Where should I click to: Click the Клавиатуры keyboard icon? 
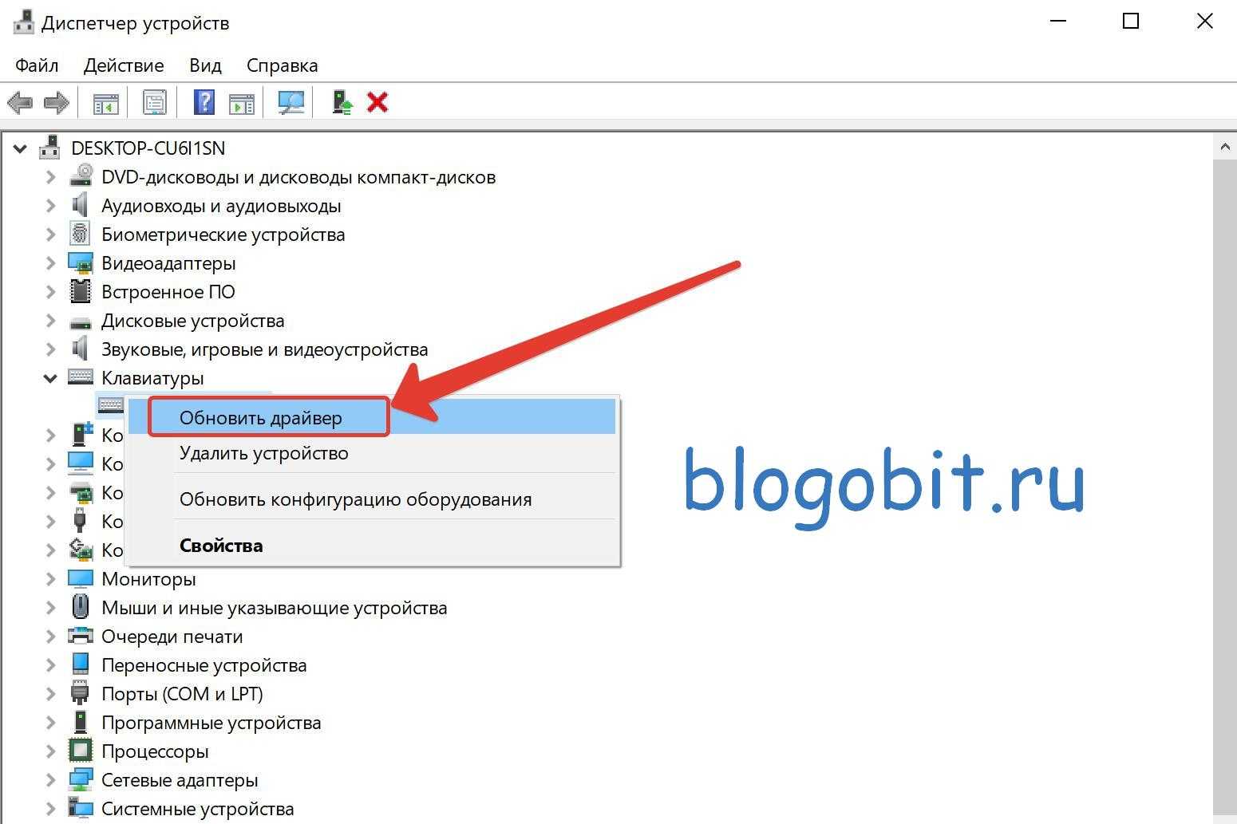[81, 377]
